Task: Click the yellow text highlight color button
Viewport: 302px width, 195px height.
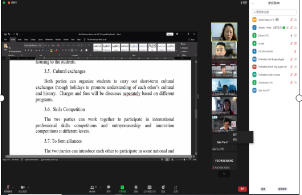Action: 51,50
